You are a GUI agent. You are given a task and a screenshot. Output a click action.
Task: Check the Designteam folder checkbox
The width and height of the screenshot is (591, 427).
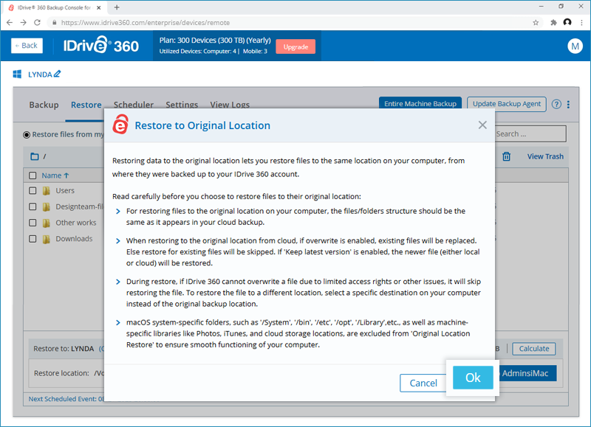click(x=33, y=206)
